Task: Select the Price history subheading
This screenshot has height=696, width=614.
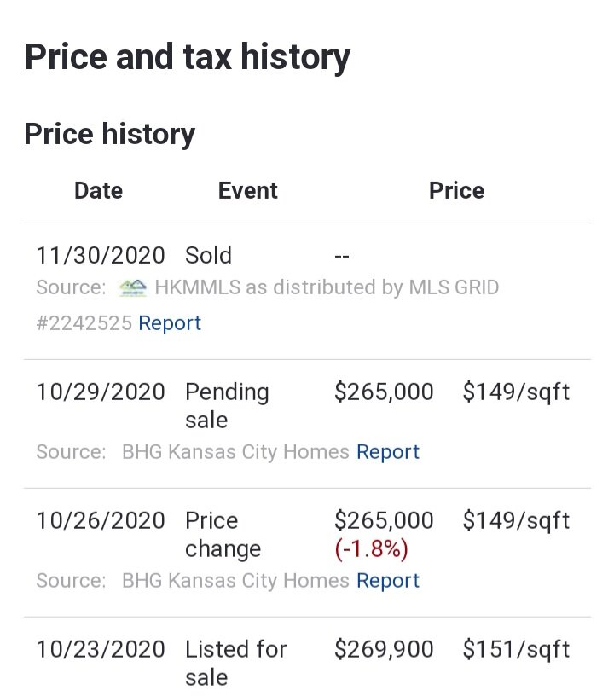Action: [x=109, y=134]
